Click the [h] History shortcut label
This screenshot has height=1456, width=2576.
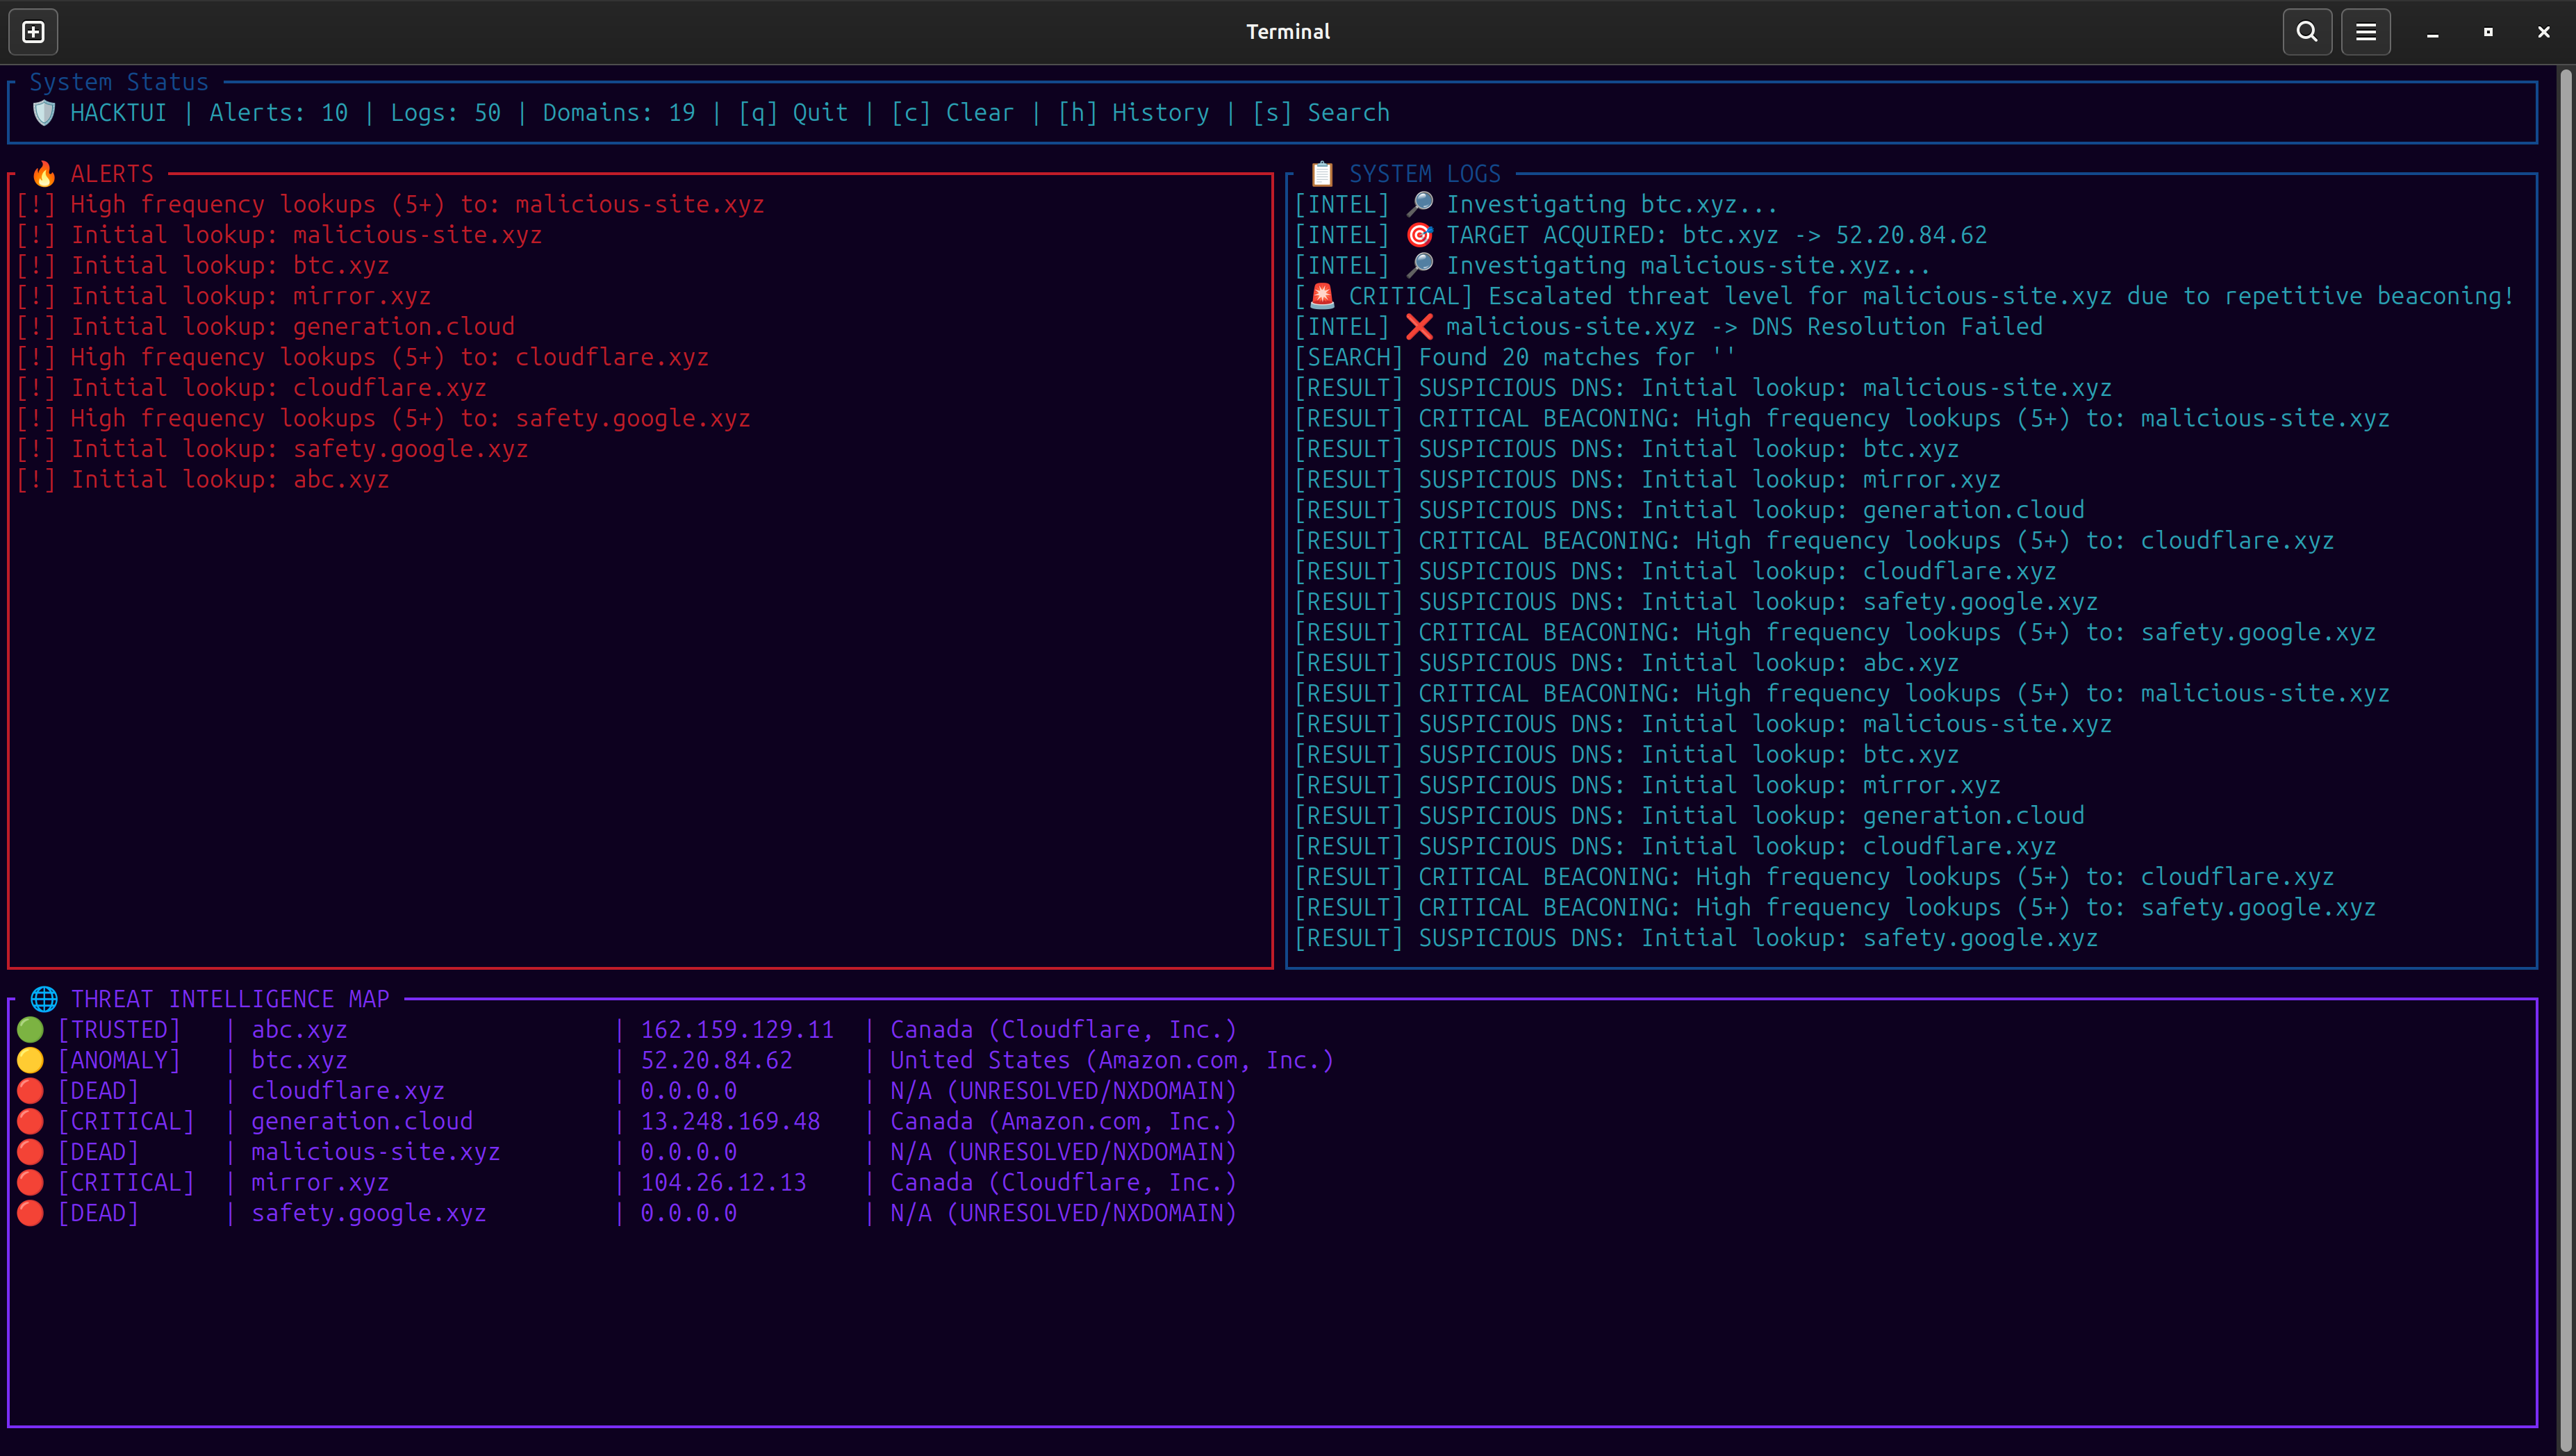click(x=1133, y=113)
